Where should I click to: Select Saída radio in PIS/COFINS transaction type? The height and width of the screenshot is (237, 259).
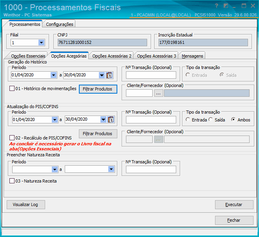[211, 119]
